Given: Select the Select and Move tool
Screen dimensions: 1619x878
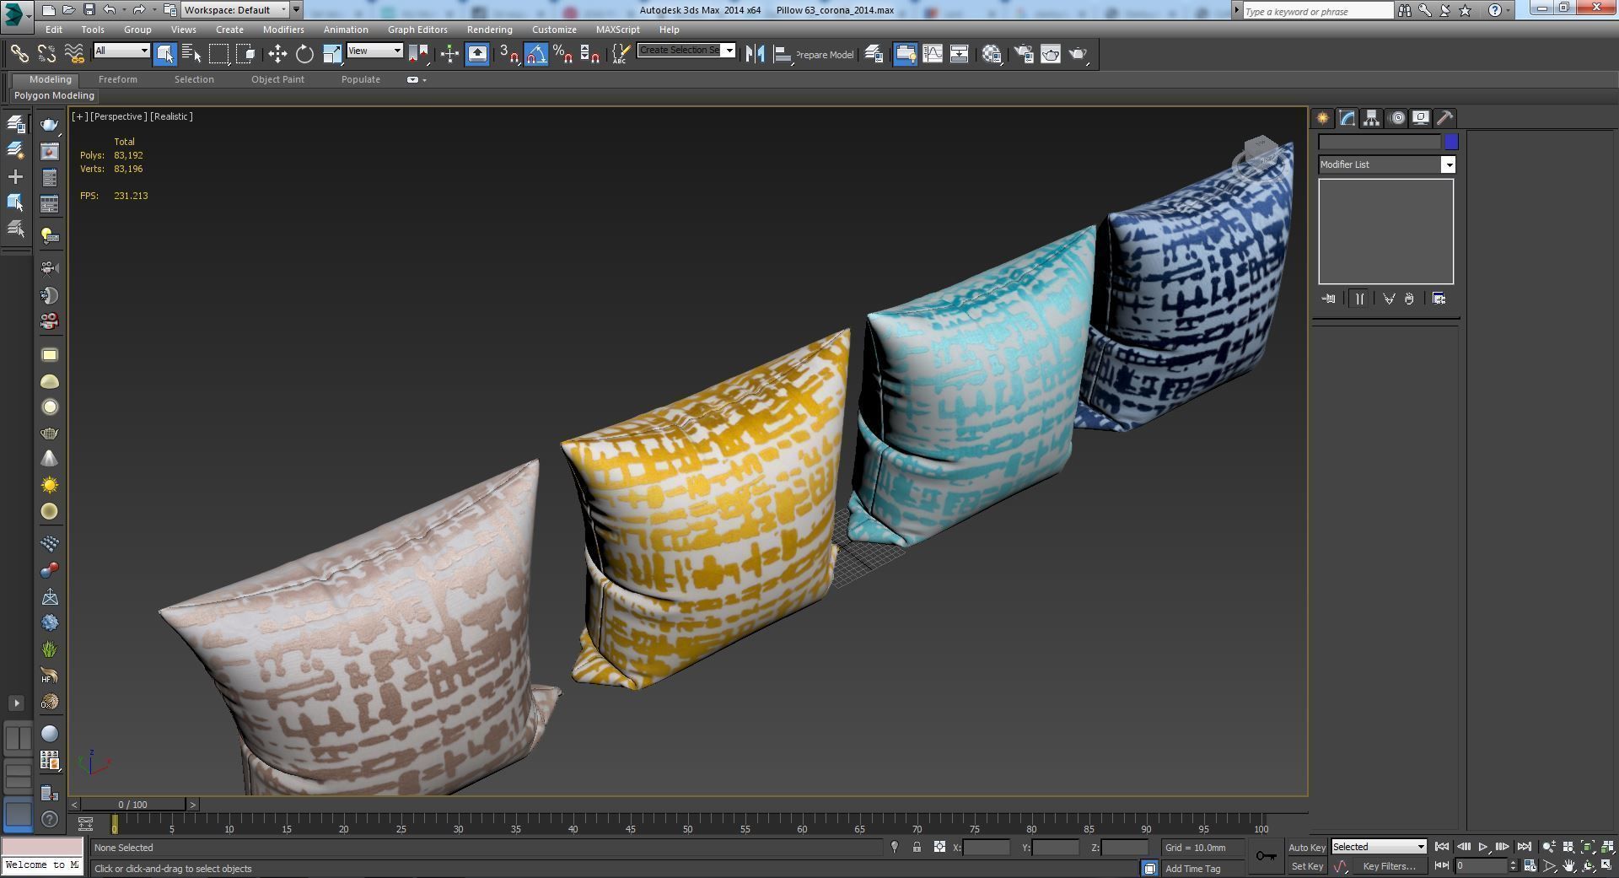Looking at the screenshot, I should [277, 54].
